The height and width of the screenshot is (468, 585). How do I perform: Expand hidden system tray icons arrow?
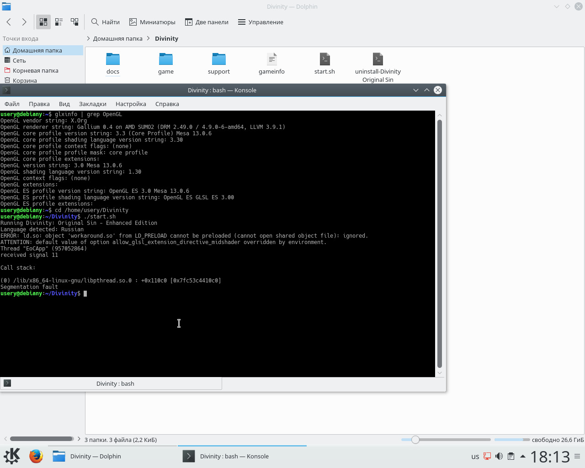coord(523,456)
